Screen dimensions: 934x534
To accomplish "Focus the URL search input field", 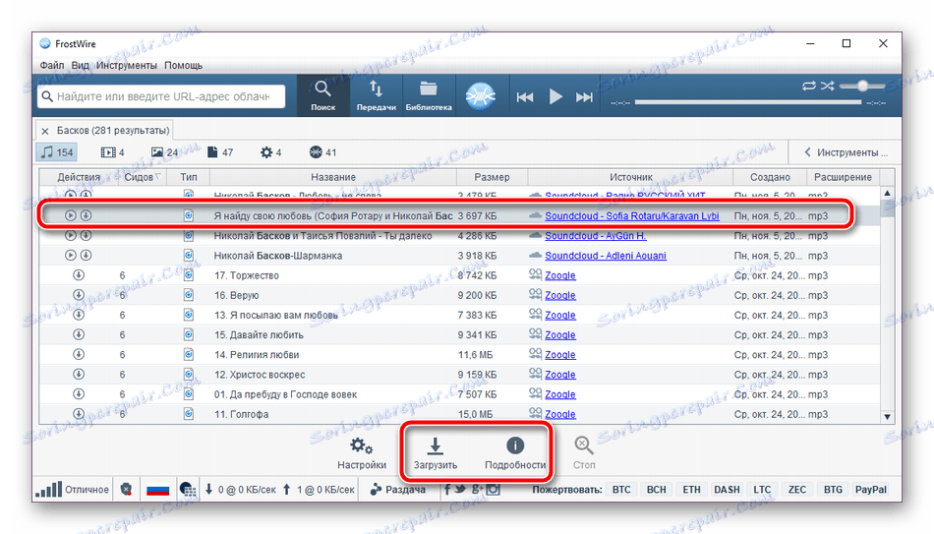I will (161, 96).
